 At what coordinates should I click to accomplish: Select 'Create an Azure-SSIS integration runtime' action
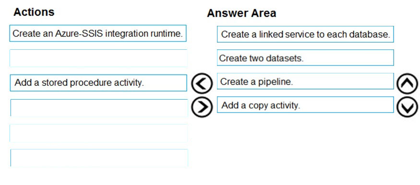98,34
